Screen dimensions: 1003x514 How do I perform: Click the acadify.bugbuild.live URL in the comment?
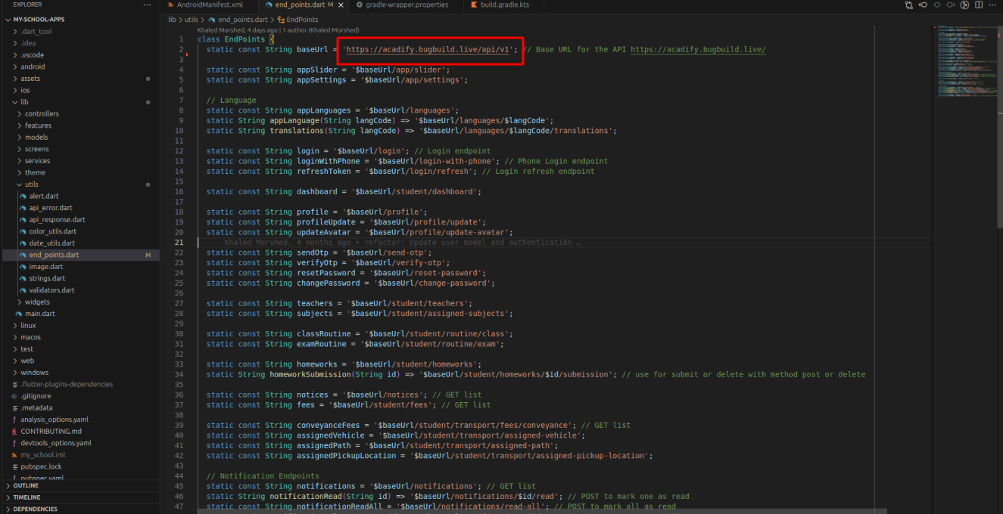698,50
